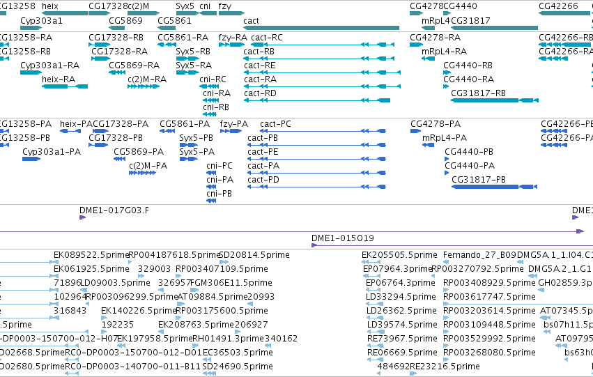Click the Cyp303a1-PA protein feature
Viewport: 593px width, 377px height.
(31, 159)
